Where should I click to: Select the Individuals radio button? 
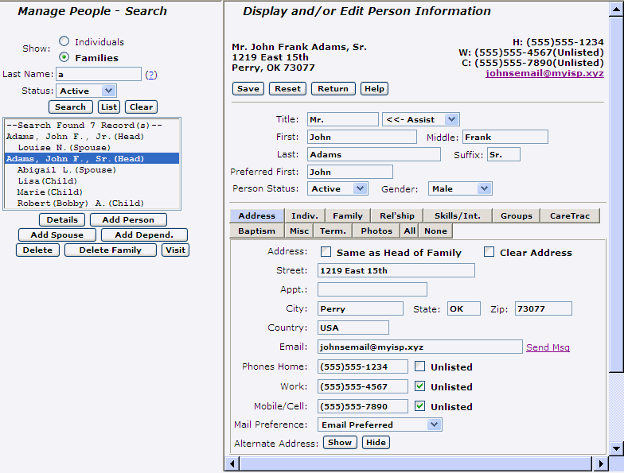tap(64, 42)
